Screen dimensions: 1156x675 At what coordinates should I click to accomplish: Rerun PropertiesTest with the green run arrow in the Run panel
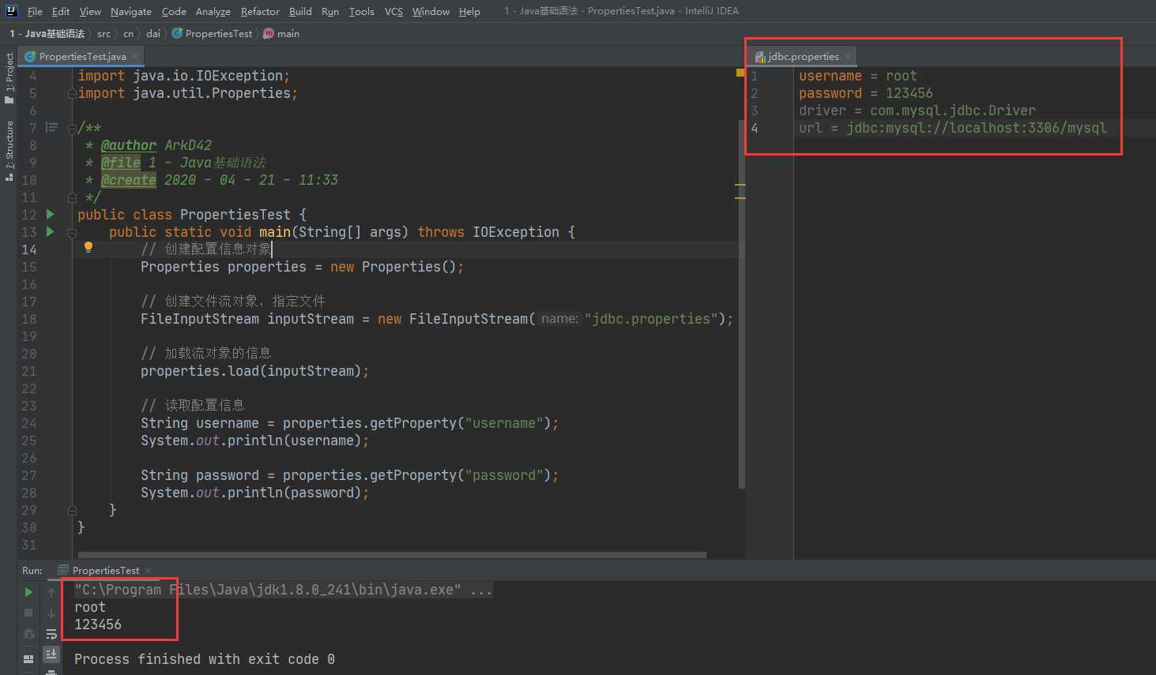(x=28, y=592)
